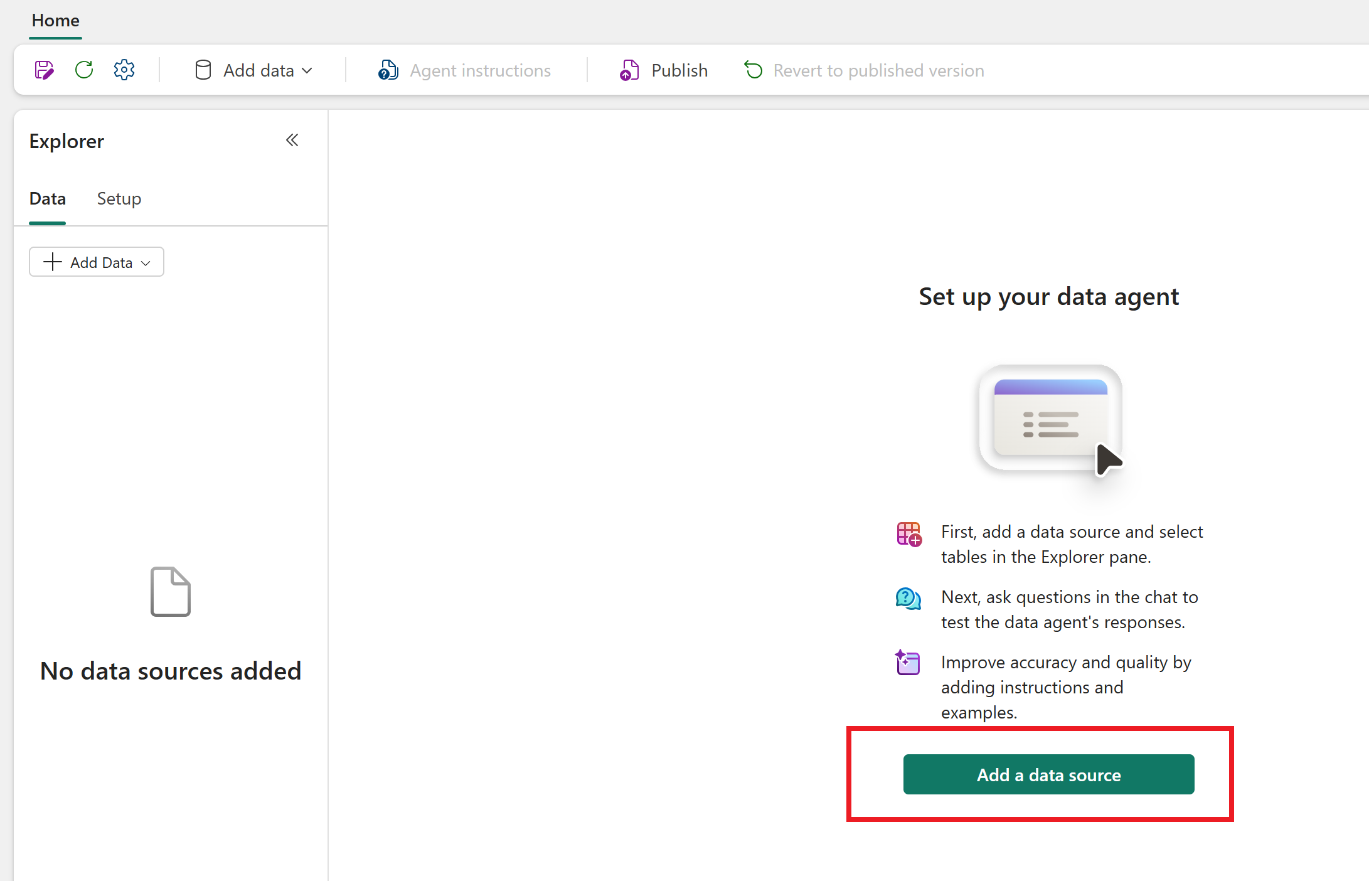The height and width of the screenshot is (881, 1369).
Task: Click the Agent instructions question-mark icon
Action: tap(388, 70)
